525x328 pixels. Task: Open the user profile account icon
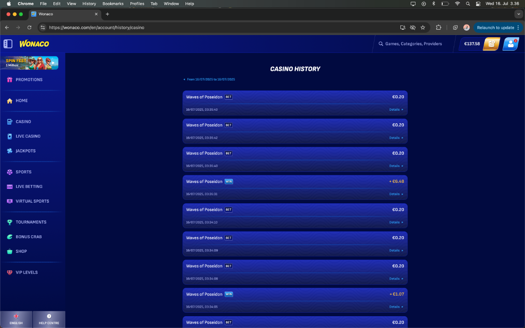[x=511, y=44]
